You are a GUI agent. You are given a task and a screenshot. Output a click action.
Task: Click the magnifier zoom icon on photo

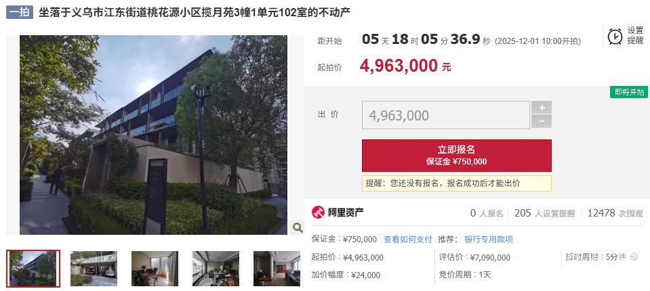pyautogui.click(x=298, y=227)
